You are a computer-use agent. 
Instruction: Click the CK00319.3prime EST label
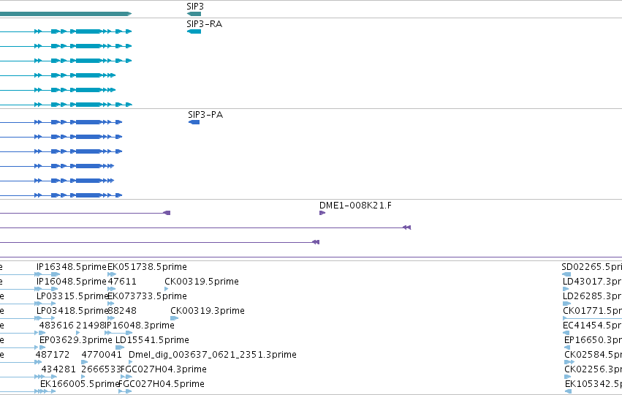pyautogui.click(x=208, y=311)
